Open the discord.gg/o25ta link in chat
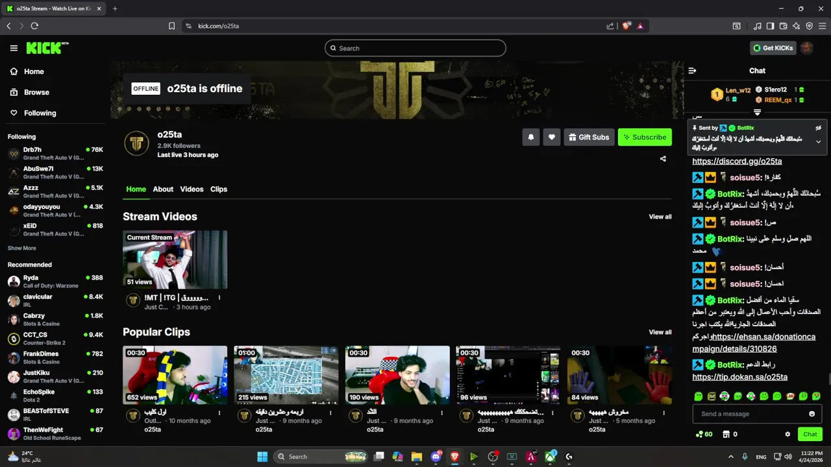Screen dimensions: 831x467 (x=737, y=162)
